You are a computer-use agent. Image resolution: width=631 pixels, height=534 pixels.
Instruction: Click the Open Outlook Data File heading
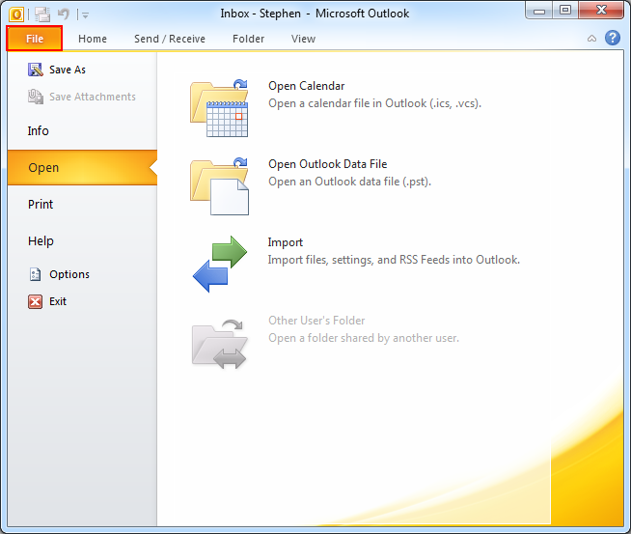(x=328, y=164)
